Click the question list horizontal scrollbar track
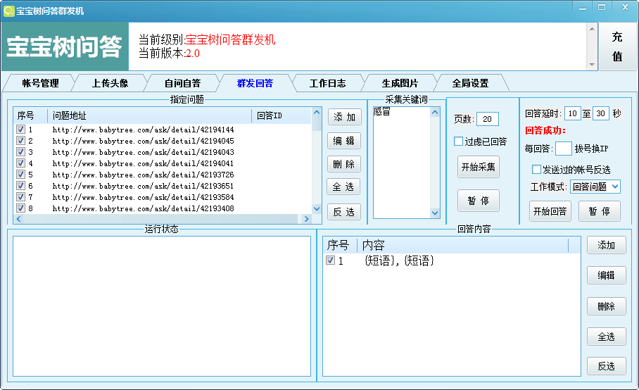This screenshot has width=639, height=390. (162, 219)
